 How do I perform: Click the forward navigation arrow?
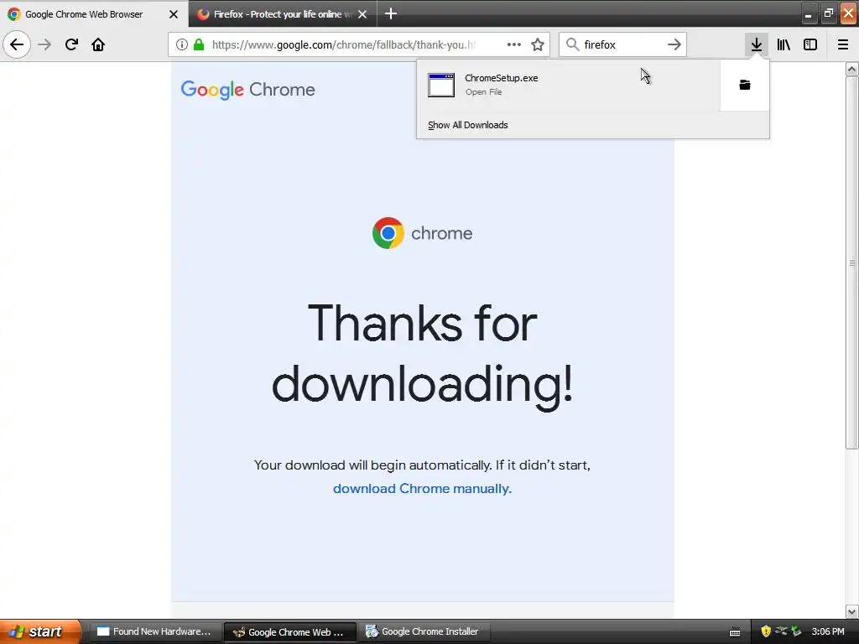point(44,44)
